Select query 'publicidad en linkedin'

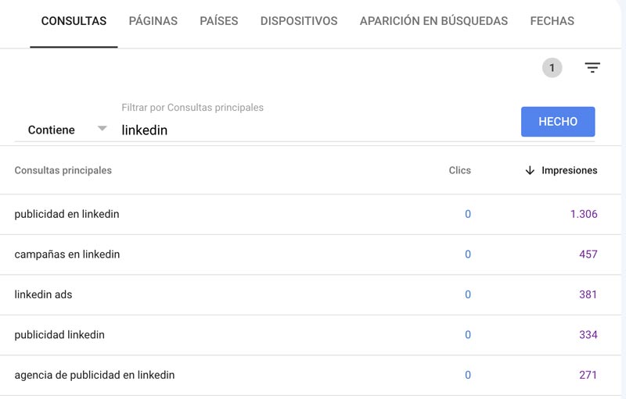tap(67, 214)
